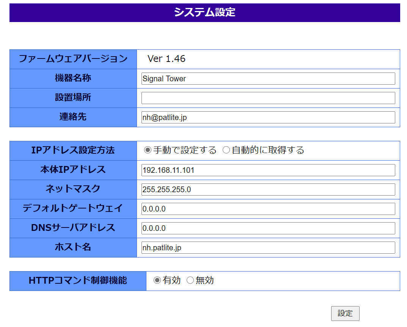This screenshot has height=327, width=407.
Task: Click the 連絡先 field showing nh@patlite.jp
Action: pos(268,117)
